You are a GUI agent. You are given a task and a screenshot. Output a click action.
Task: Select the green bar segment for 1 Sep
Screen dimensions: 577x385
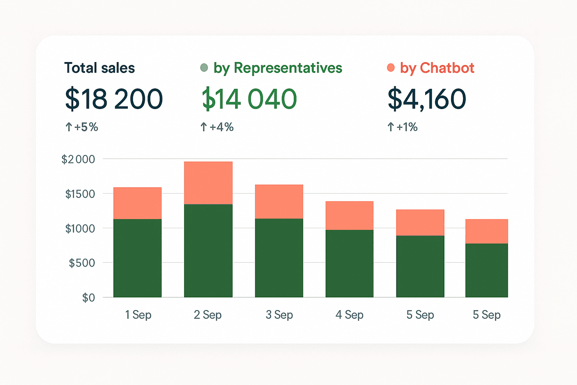[138, 258]
